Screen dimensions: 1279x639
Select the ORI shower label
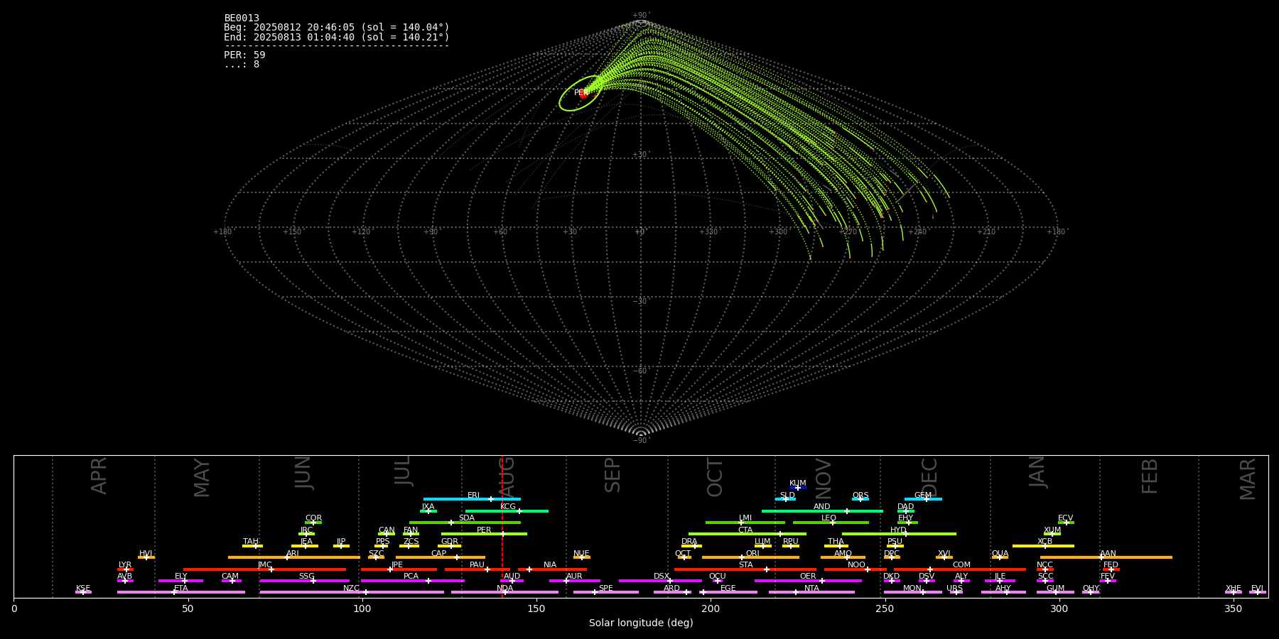(x=752, y=553)
